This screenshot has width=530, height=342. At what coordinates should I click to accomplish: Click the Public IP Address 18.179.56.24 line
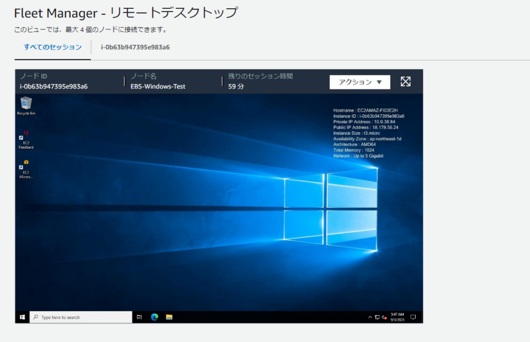[365, 128]
